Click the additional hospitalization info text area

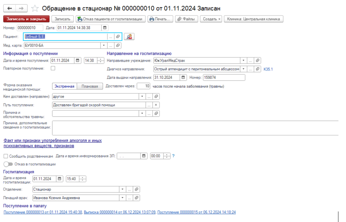(195, 128)
